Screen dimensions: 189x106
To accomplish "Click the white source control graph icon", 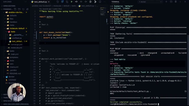I will coord(95,2).
